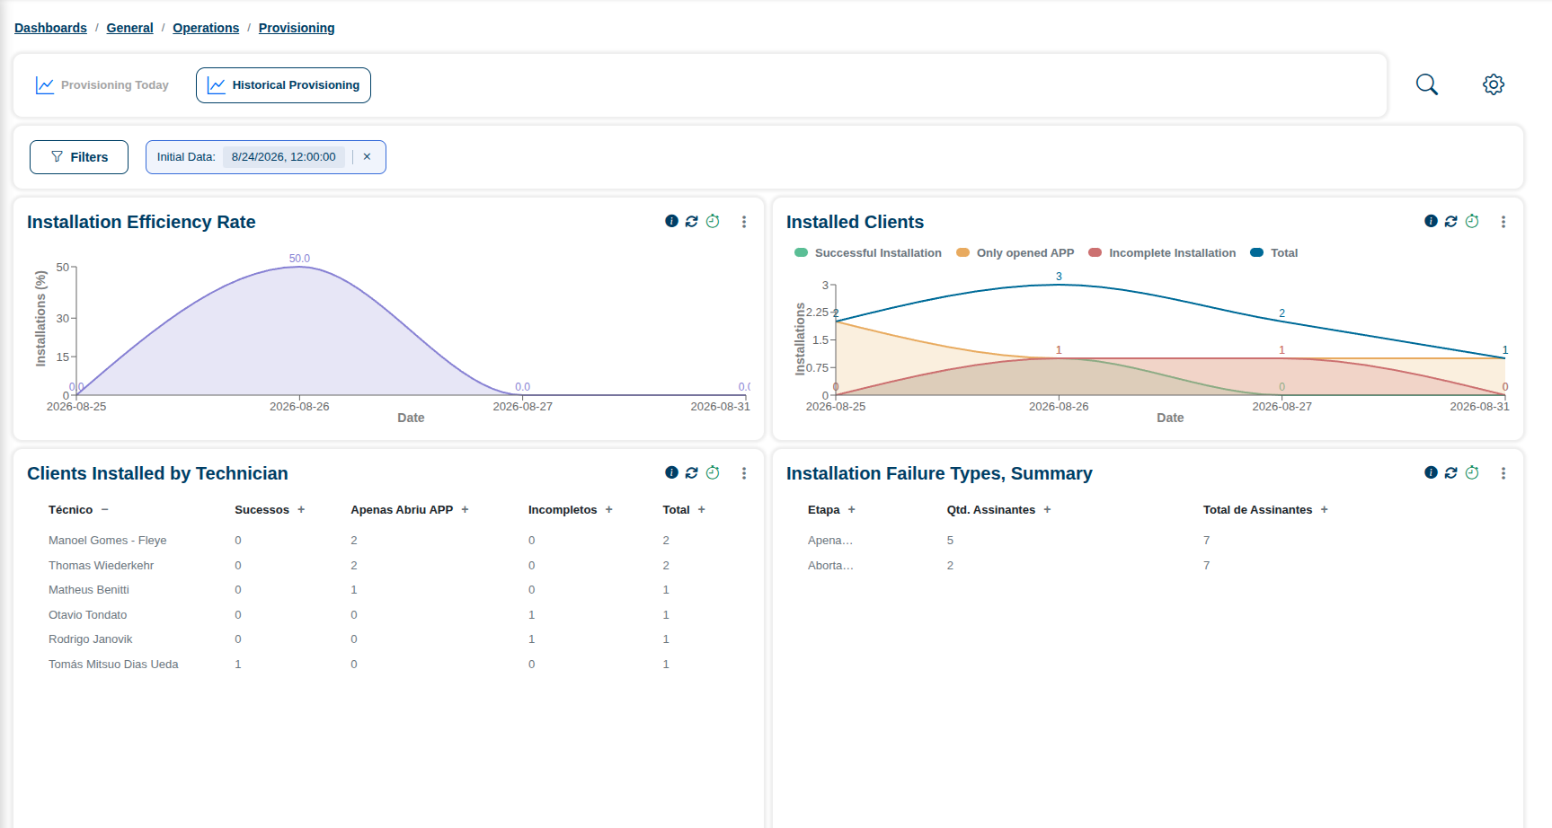The image size is (1552, 828).
Task: Open more options for Installed Clients
Action: pyautogui.click(x=1503, y=222)
